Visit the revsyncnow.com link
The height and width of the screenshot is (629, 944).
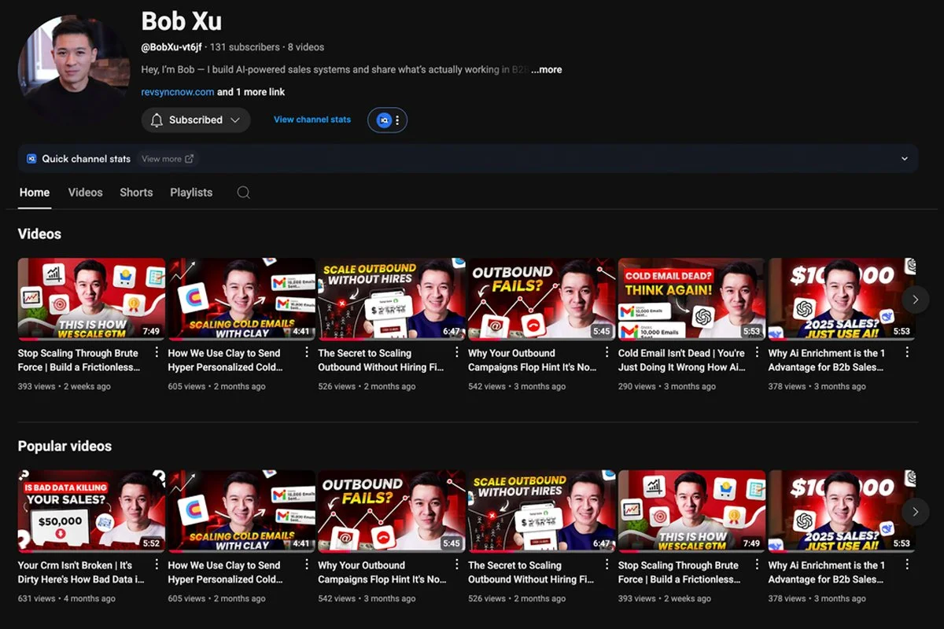click(178, 92)
